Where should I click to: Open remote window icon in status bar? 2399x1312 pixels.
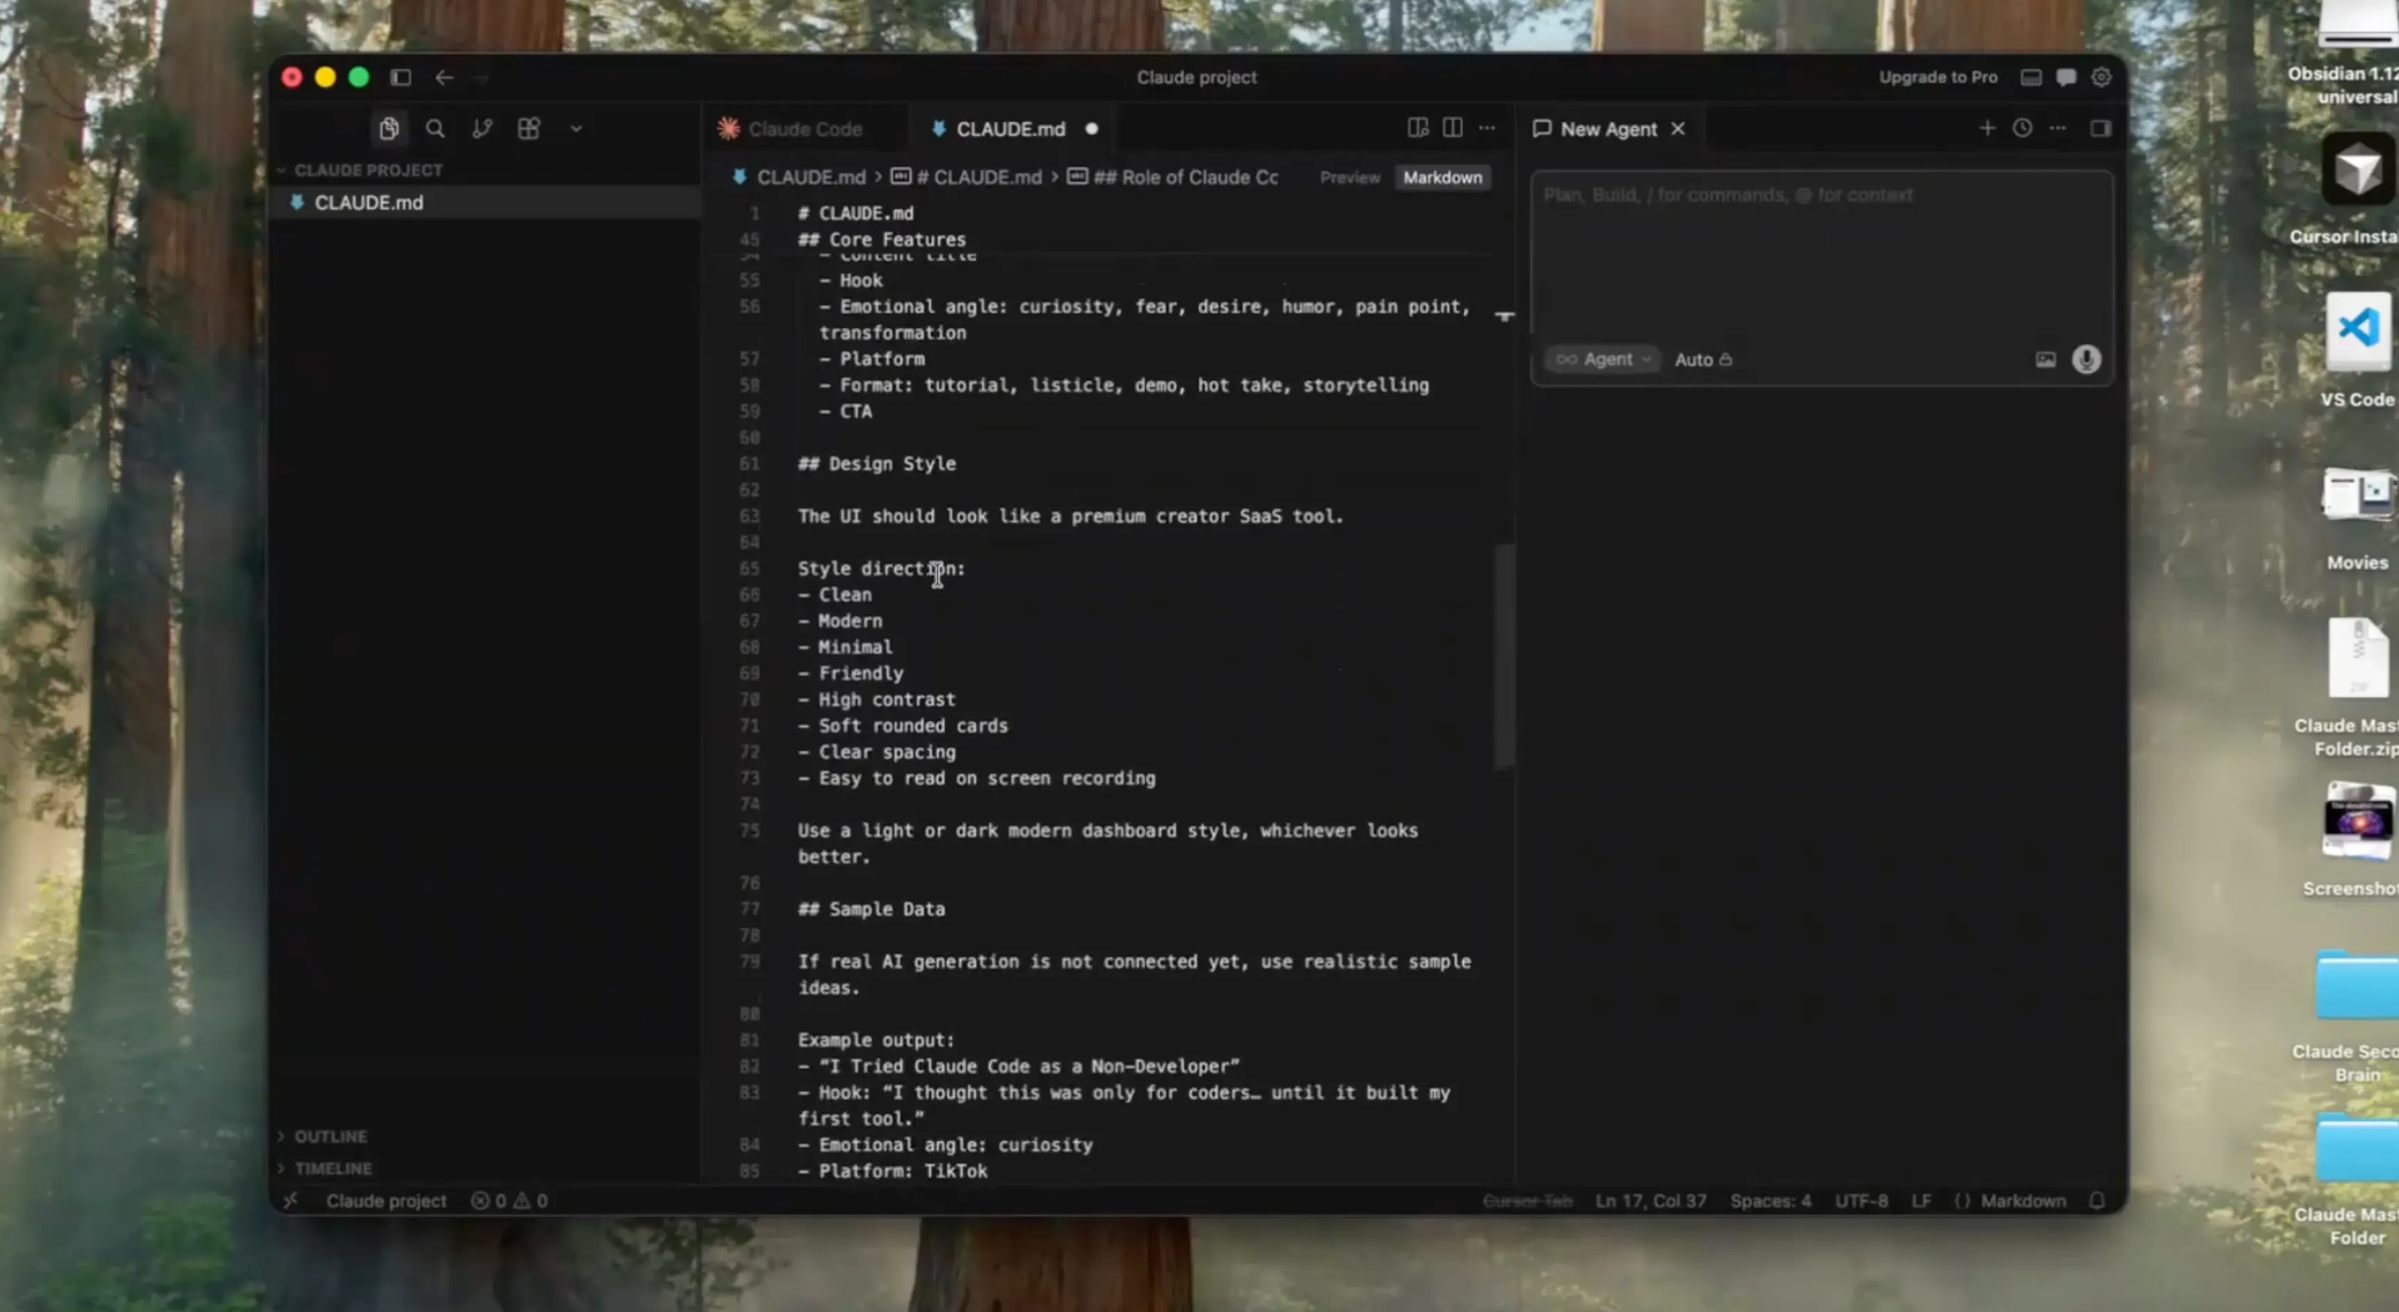click(291, 1200)
